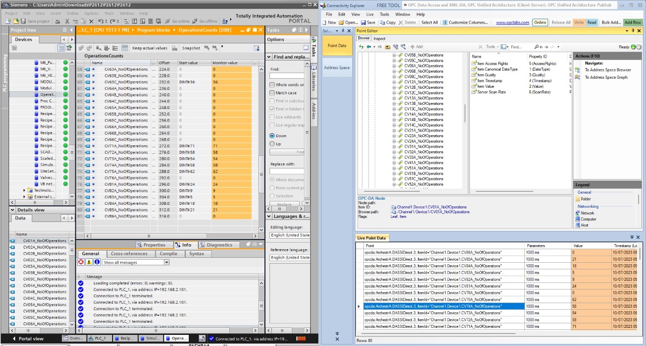This screenshot has height=346, width=646.
Task: Open the Address Space panel
Action: (337, 68)
